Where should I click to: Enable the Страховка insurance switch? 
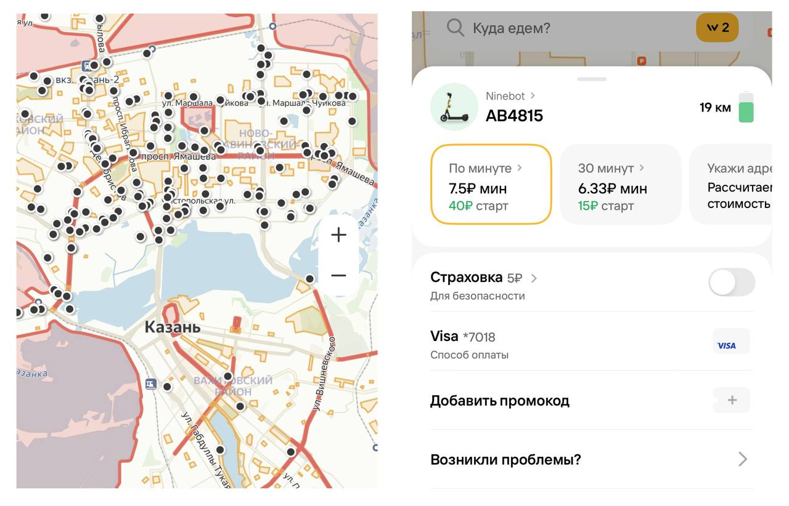(731, 283)
